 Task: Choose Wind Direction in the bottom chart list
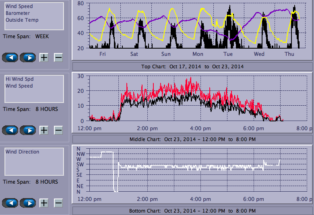click(x=22, y=152)
